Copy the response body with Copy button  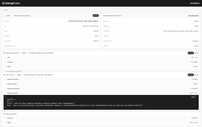pyautogui.click(x=193, y=97)
